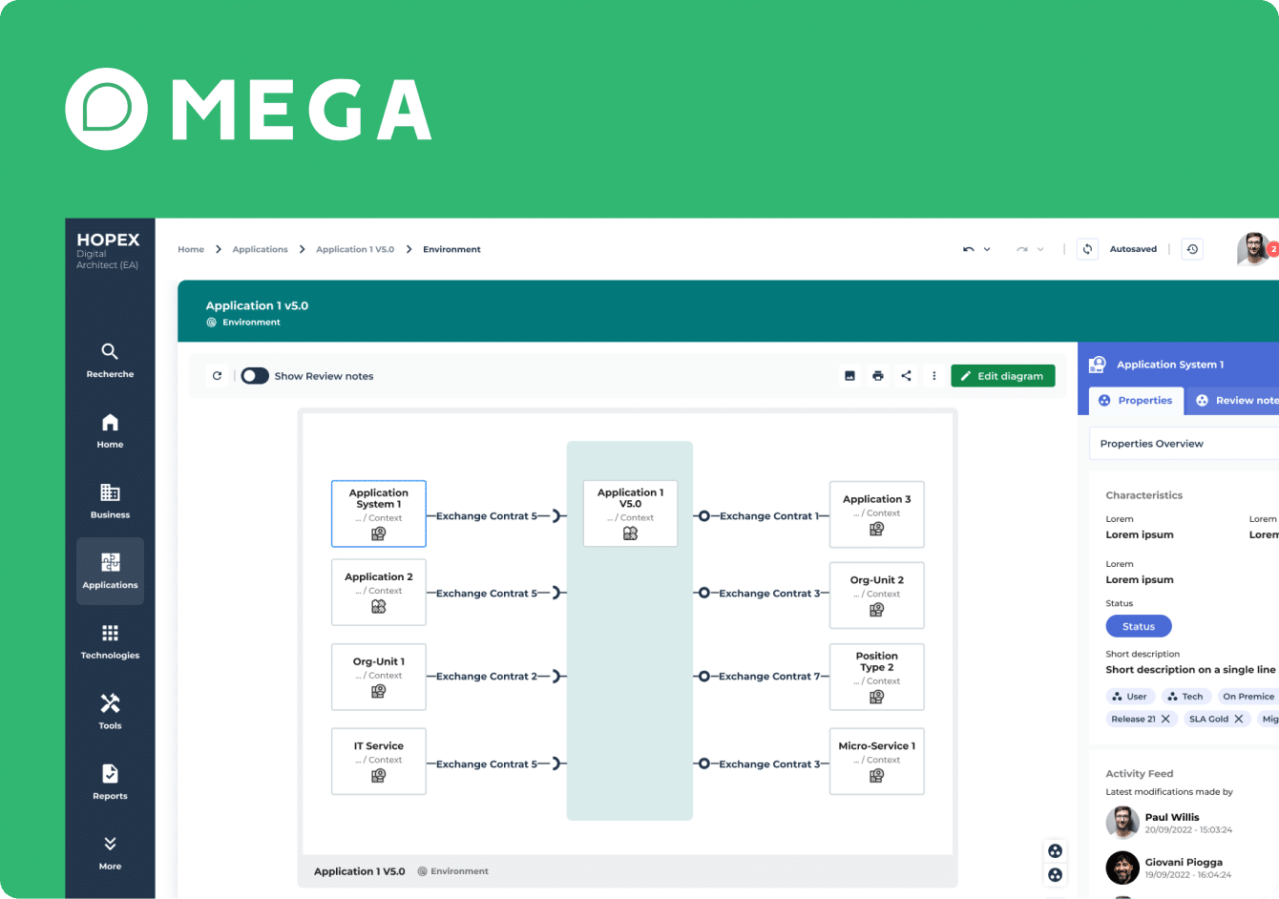The width and height of the screenshot is (1279, 899).
Task: Click icon inside central Application 1 node
Action: click(630, 533)
